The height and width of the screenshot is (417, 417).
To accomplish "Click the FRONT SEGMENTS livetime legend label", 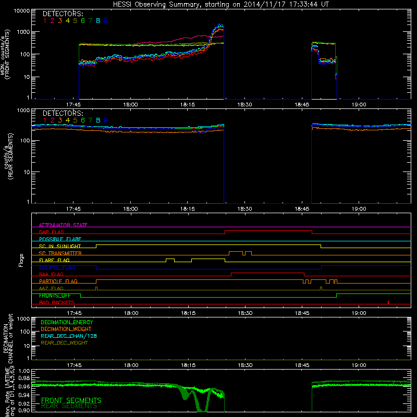I will coord(71,400).
